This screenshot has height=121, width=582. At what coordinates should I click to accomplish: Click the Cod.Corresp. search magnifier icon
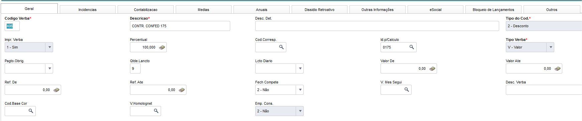click(x=281, y=47)
